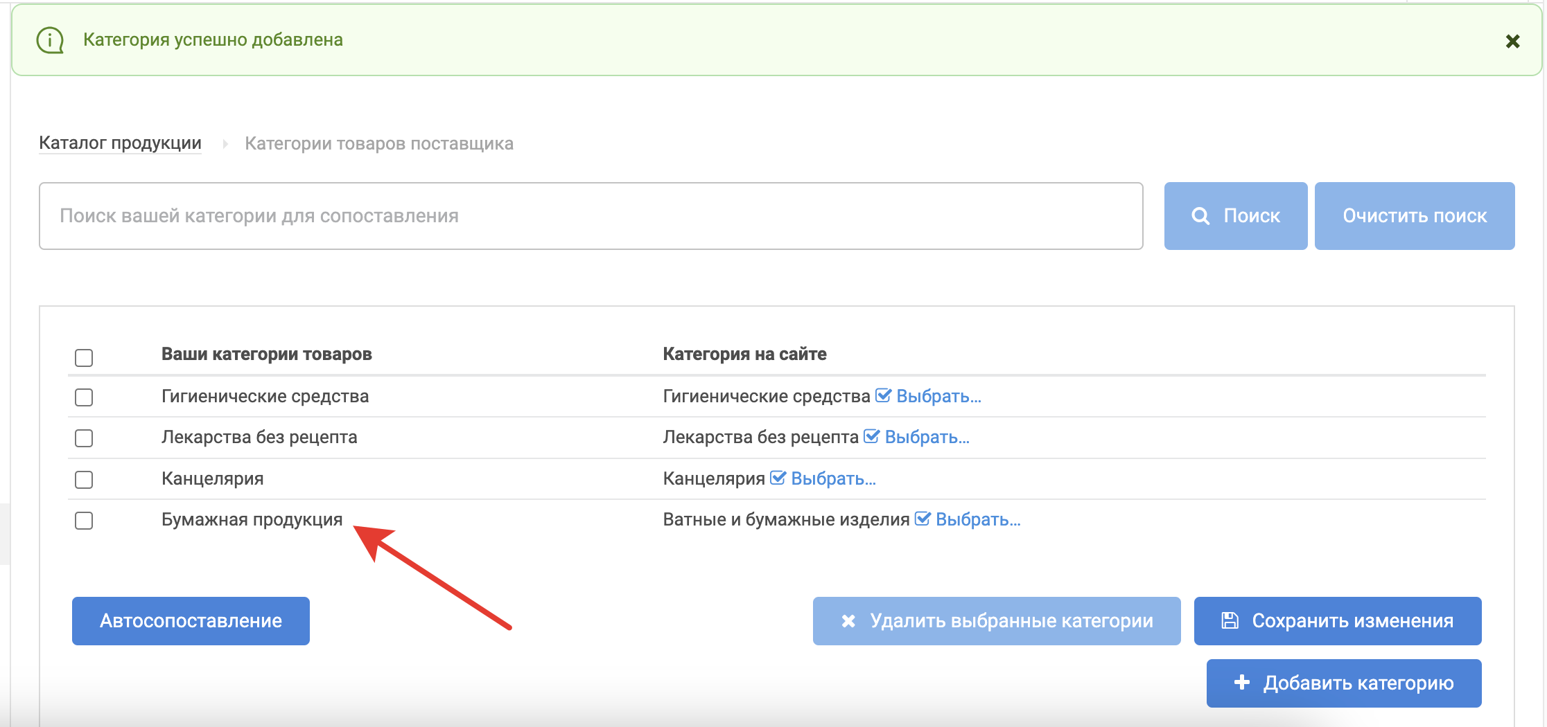Click the edit icon next to Гигиенические средства

pyautogui.click(x=883, y=395)
